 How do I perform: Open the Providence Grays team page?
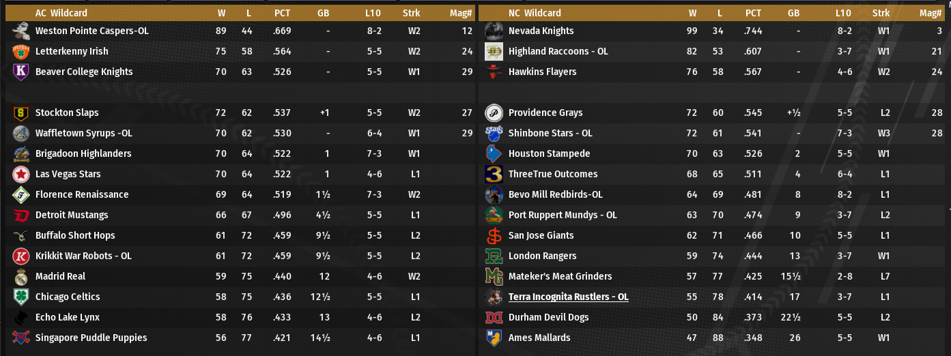pyautogui.click(x=545, y=113)
